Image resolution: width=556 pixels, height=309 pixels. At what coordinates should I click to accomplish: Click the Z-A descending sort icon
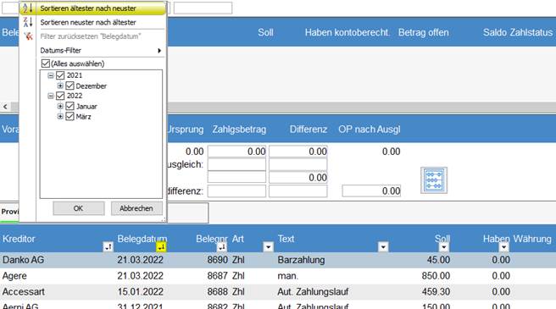(28, 22)
